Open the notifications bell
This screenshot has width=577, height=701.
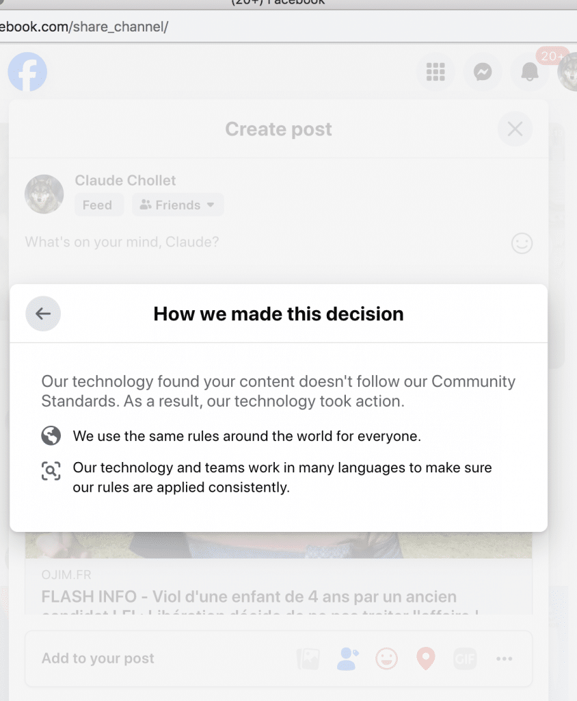pyautogui.click(x=530, y=73)
